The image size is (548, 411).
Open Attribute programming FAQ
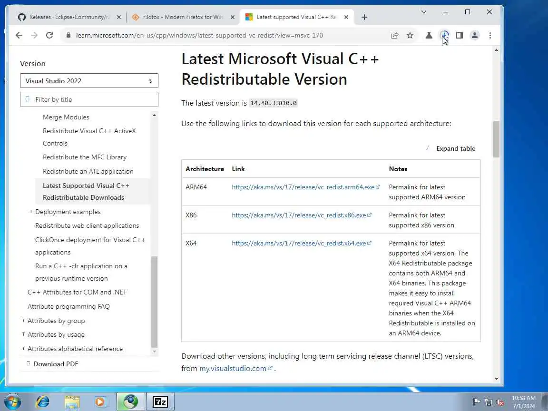tap(68, 306)
